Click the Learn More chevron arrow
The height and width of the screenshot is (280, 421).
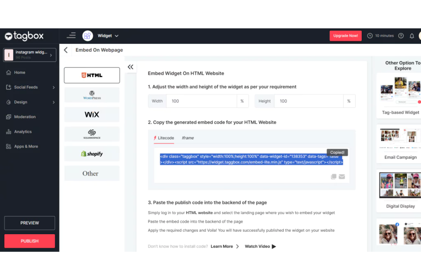[238, 247]
